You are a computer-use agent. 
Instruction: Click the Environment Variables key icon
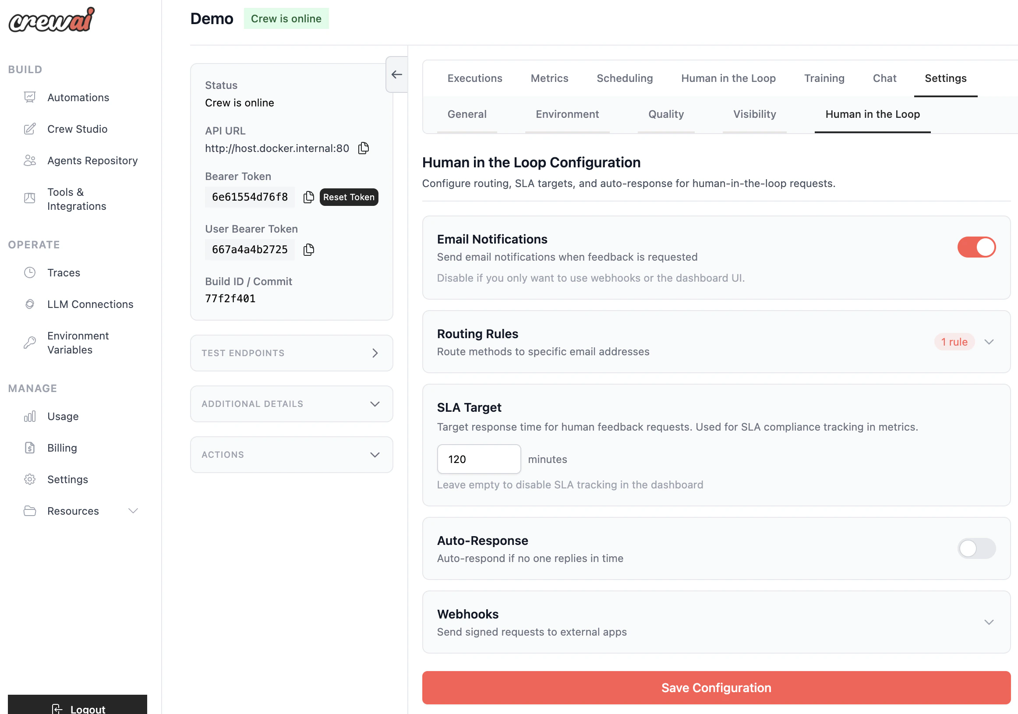(29, 343)
